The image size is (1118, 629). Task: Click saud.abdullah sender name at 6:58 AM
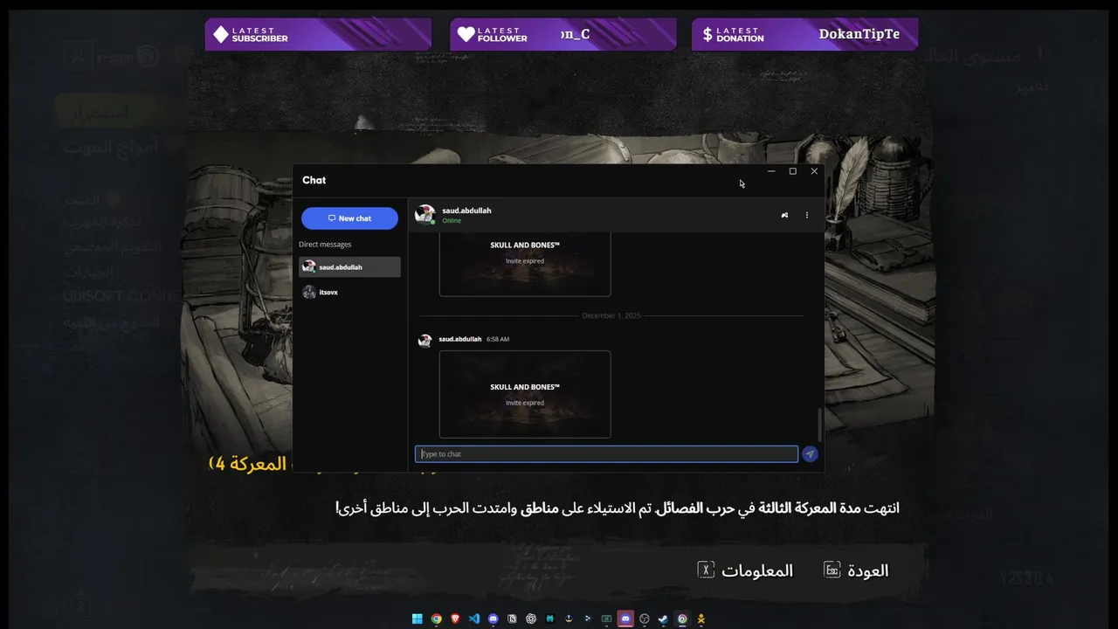[x=460, y=339]
